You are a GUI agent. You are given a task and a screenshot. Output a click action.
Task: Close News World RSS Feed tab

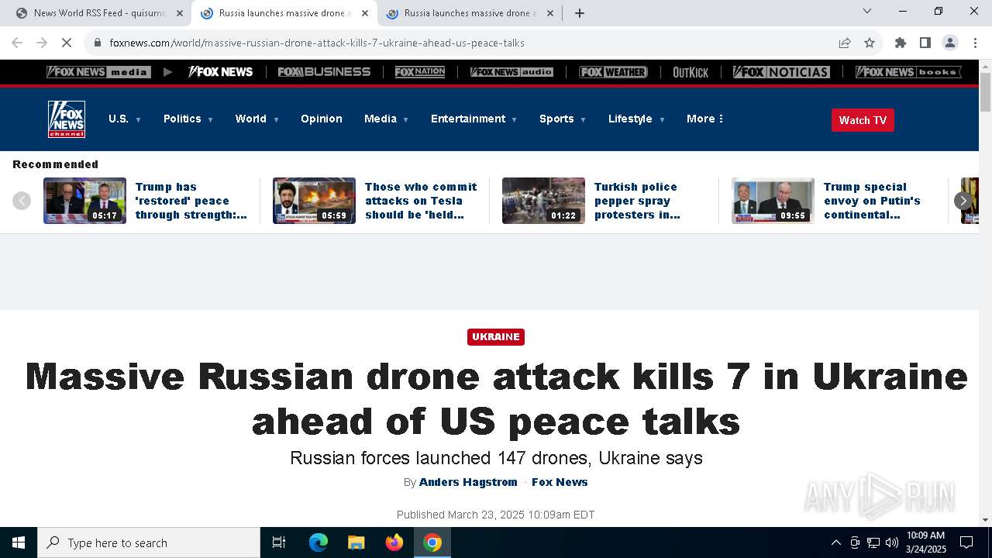point(180,13)
